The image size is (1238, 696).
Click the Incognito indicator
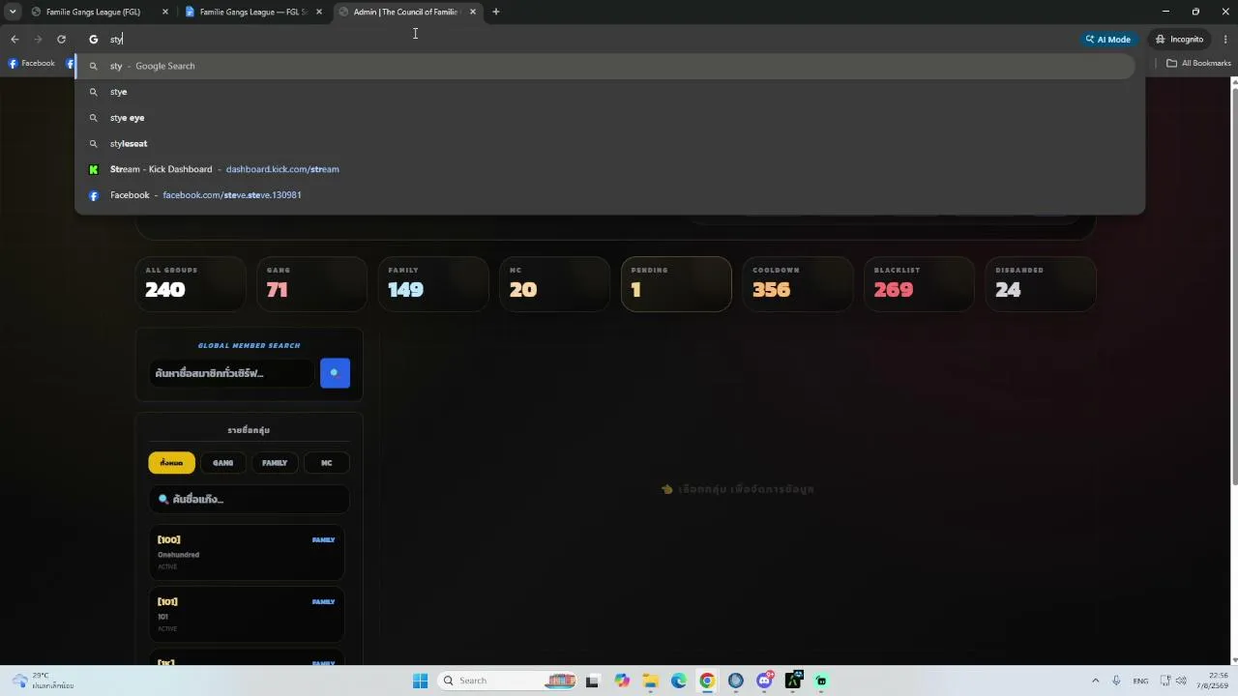(x=1180, y=40)
